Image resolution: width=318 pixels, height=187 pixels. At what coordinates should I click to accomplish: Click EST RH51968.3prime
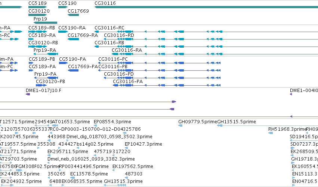point(271,133)
